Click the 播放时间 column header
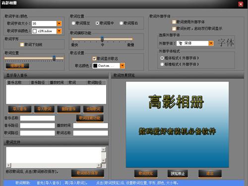The height and width of the screenshot is (186, 248). click(58, 82)
